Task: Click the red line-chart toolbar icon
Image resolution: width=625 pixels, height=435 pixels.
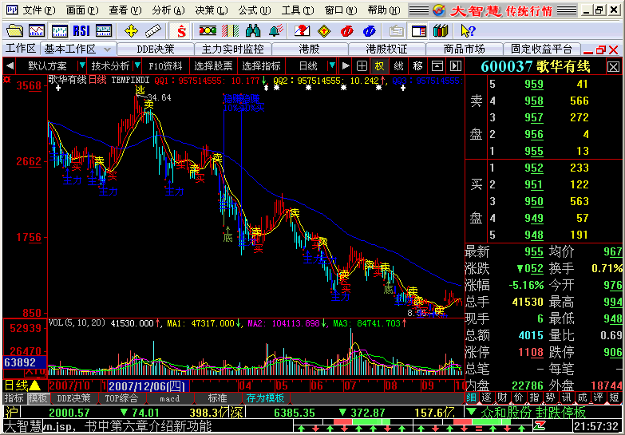Action: pos(37,30)
